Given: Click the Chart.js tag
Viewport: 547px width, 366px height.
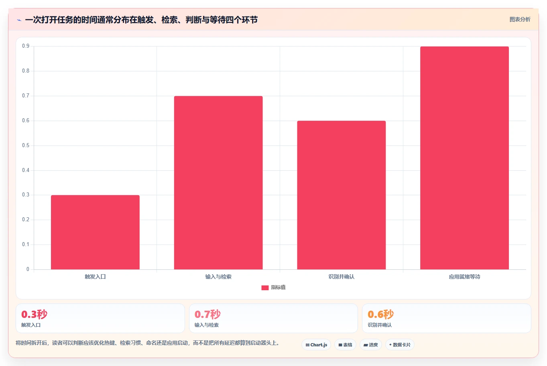Looking at the screenshot, I should click(316, 345).
